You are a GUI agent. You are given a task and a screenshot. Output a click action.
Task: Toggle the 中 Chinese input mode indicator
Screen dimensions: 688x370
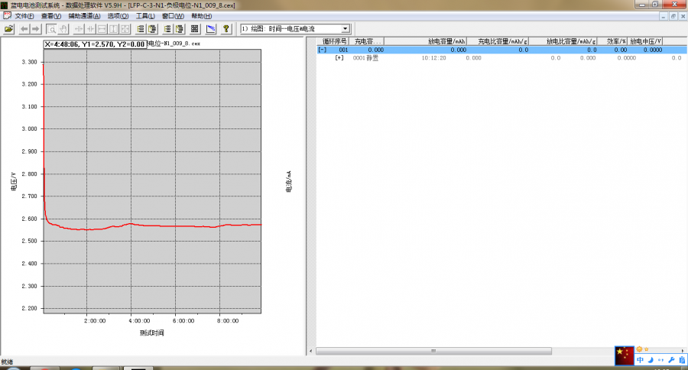[x=641, y=359]
